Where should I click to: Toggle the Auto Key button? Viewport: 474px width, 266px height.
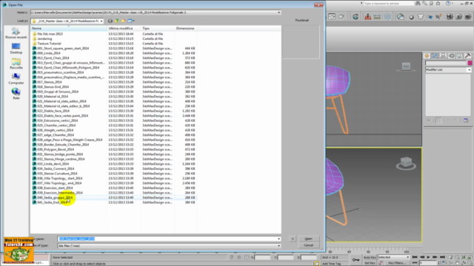tap(370, 257)
